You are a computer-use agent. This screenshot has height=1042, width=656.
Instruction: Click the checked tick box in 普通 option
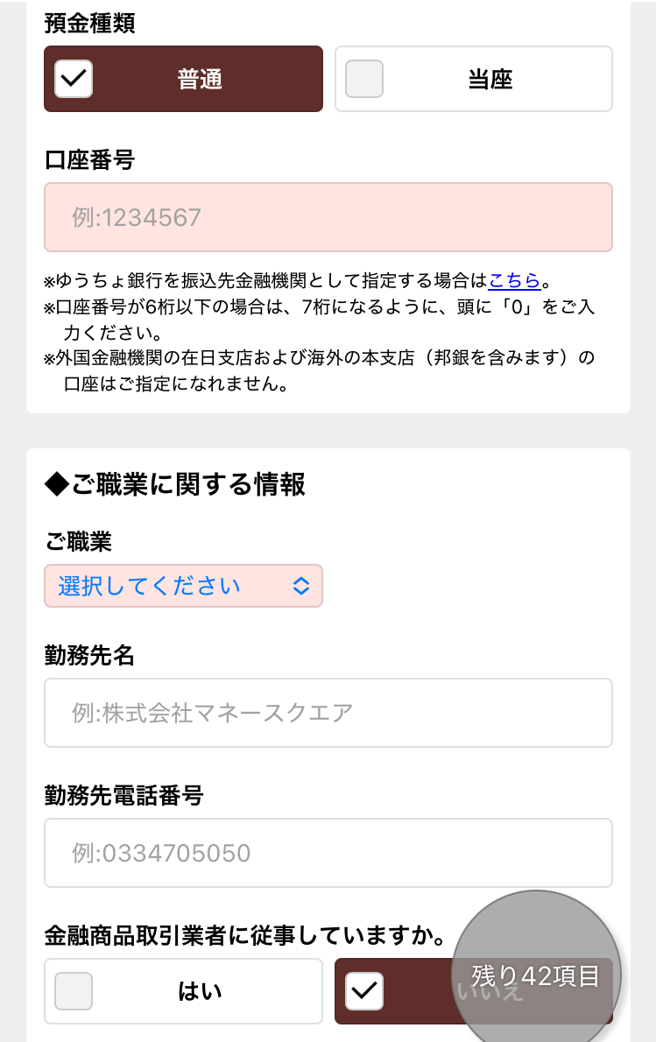74,79
